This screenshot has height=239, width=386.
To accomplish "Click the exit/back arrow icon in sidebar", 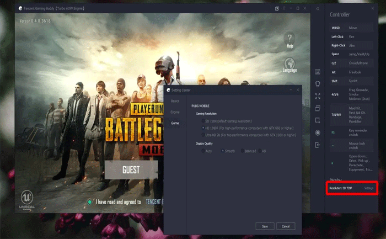I will tap(318, 145).
